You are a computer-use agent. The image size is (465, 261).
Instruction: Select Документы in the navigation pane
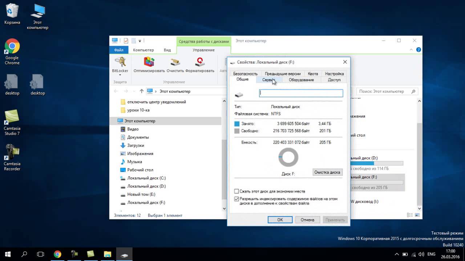[x=138, y=137]
